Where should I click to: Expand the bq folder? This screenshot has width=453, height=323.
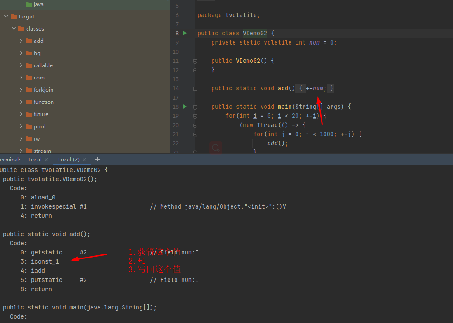(x=21, y=53)
